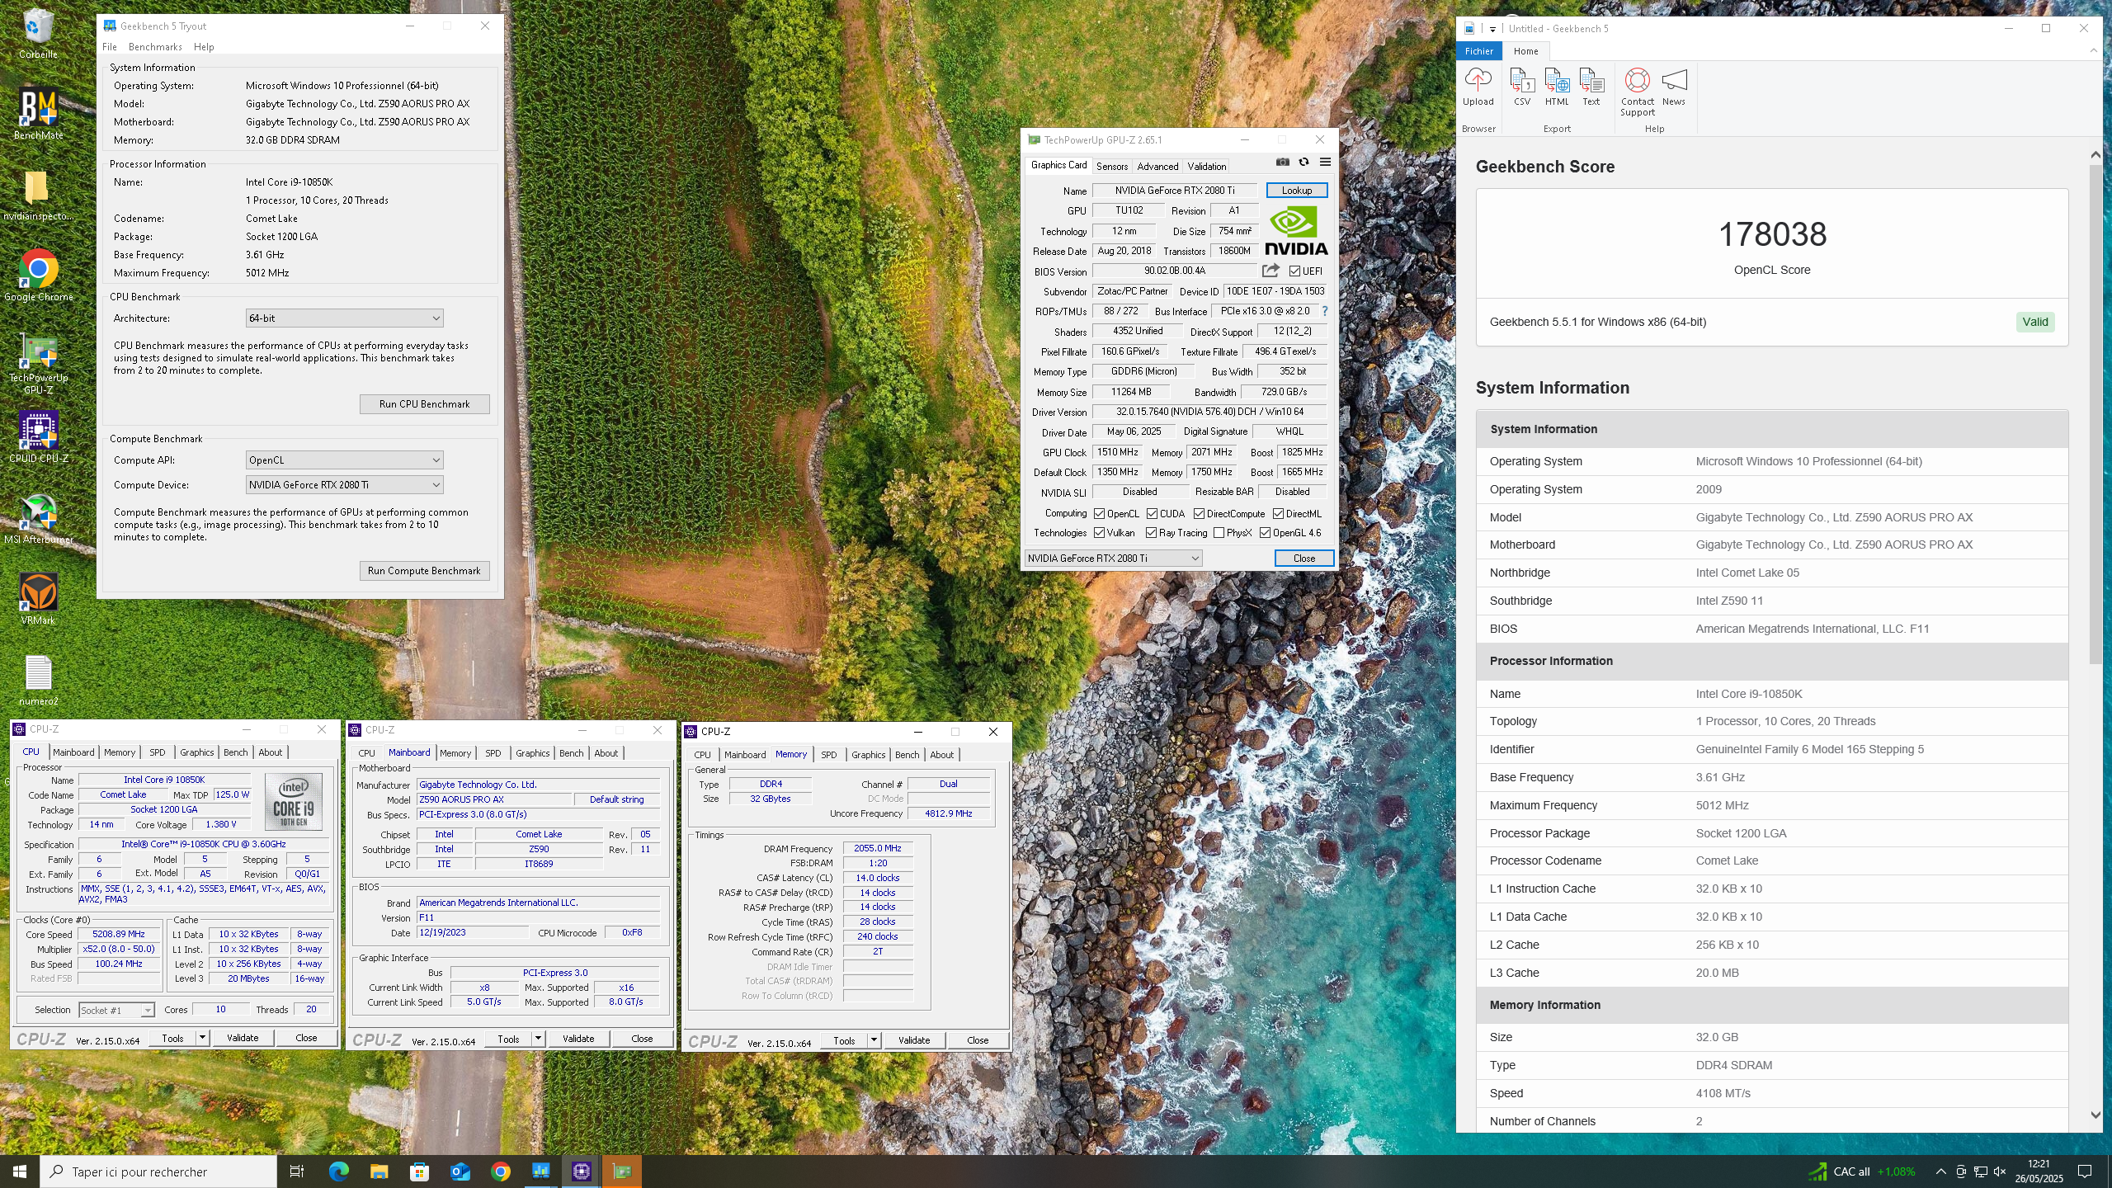Screen dimensions: 2112x1188
Task: Open Tools dropdown arrow in CPU-Z CPU window
Action: click(x=202, y=1038)
